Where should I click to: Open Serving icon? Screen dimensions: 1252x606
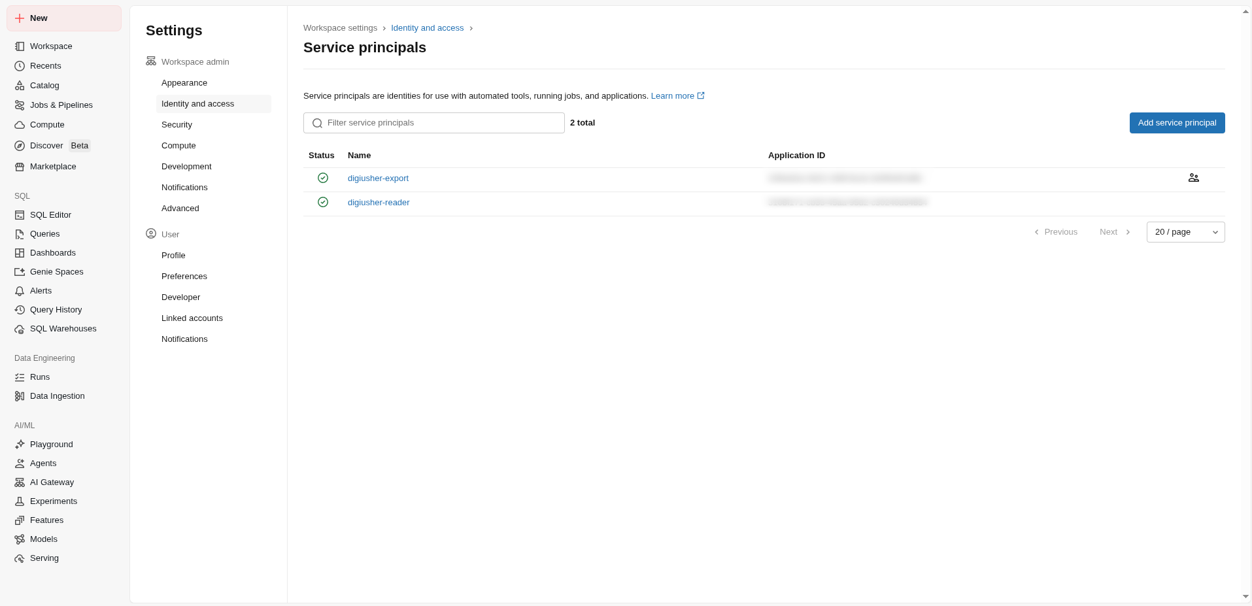pos(20,558)
